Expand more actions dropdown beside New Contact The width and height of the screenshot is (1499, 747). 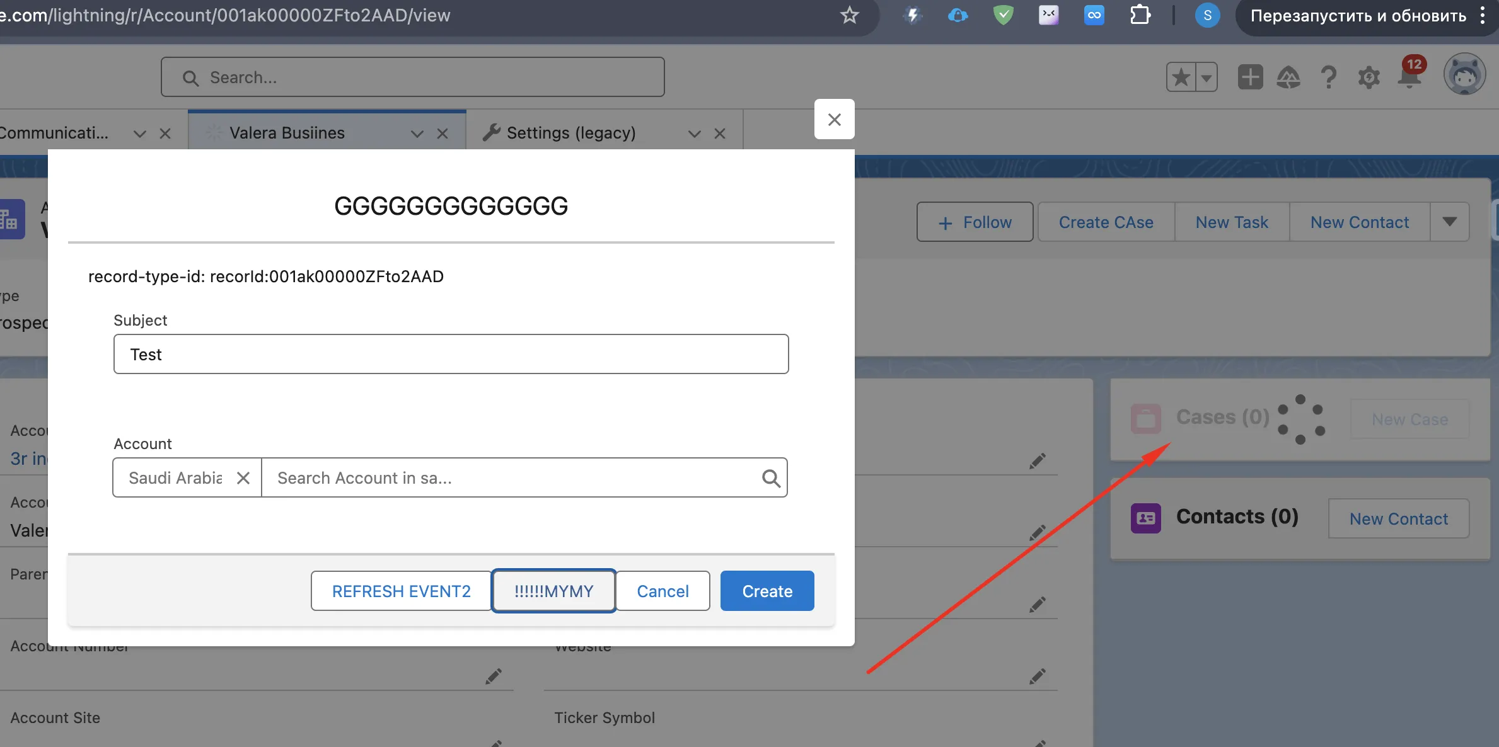[x=1449, y=222]
